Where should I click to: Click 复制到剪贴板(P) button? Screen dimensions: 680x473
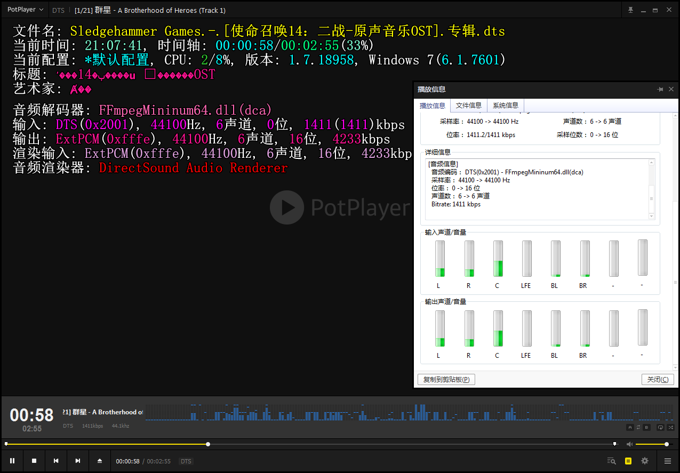click(446, 380)
